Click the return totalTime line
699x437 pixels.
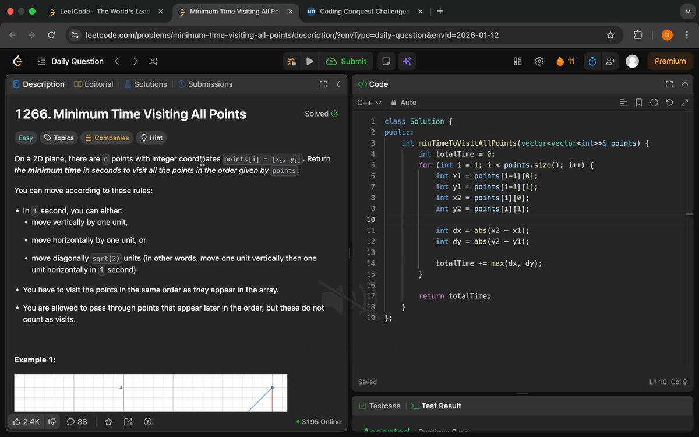[454, 296]
